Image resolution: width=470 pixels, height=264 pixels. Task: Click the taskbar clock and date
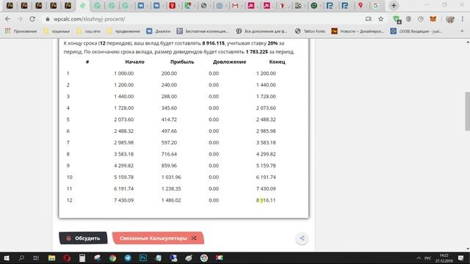pyautogui.click(x=444, y=258)
